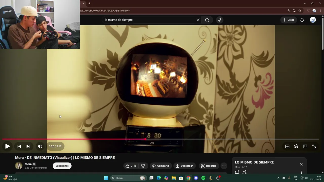Open File Explorer from taskbar
This screenshot has width=324, height=182.
click(x=174, y=178)
